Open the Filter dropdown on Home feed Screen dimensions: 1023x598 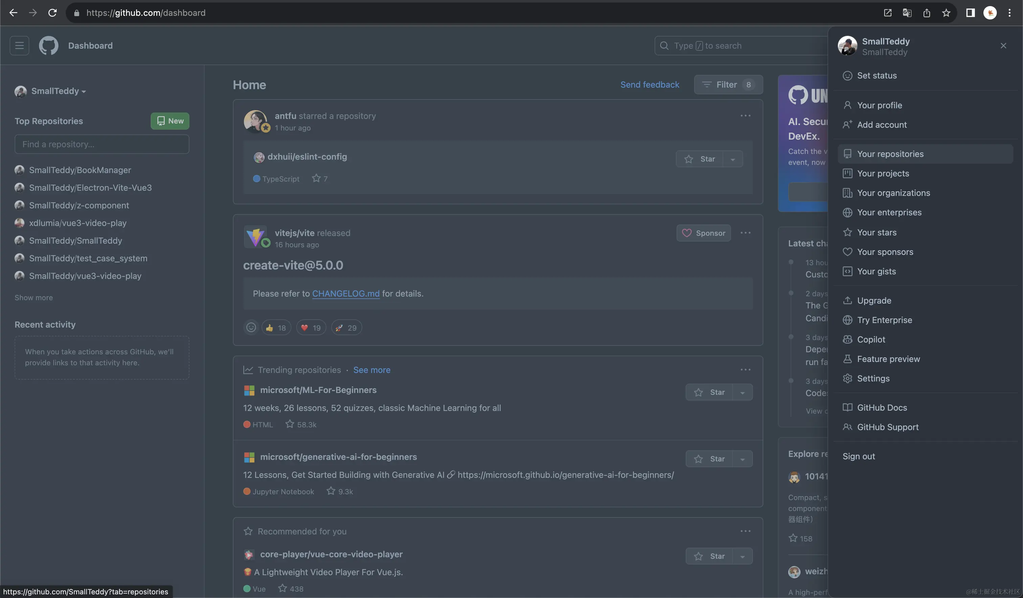click(x=728, y=85)
